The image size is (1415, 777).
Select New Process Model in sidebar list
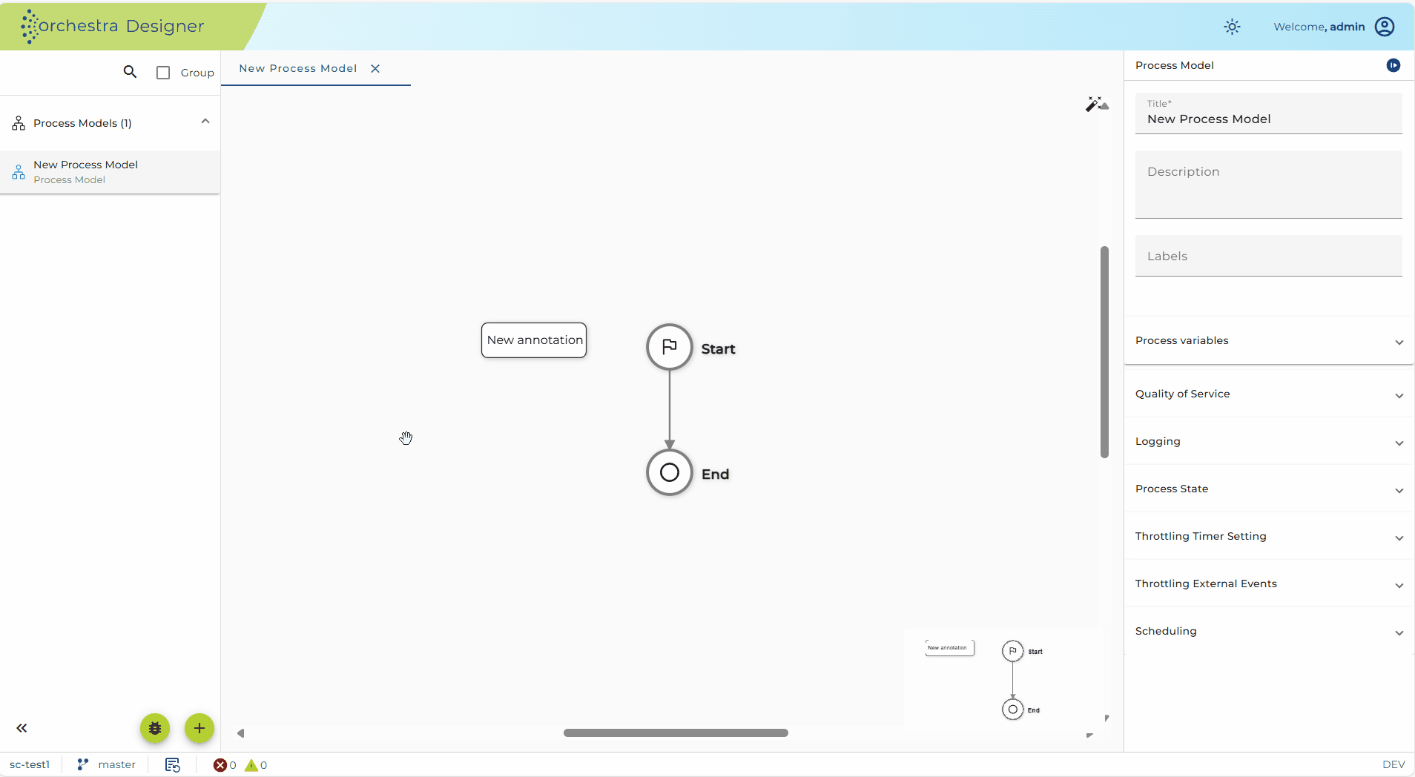(110, 172)
